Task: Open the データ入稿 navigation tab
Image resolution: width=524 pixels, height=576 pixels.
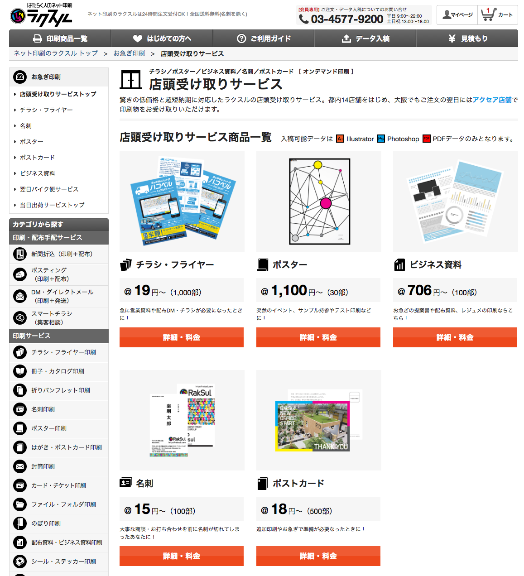Action: [x=365, y=38]
